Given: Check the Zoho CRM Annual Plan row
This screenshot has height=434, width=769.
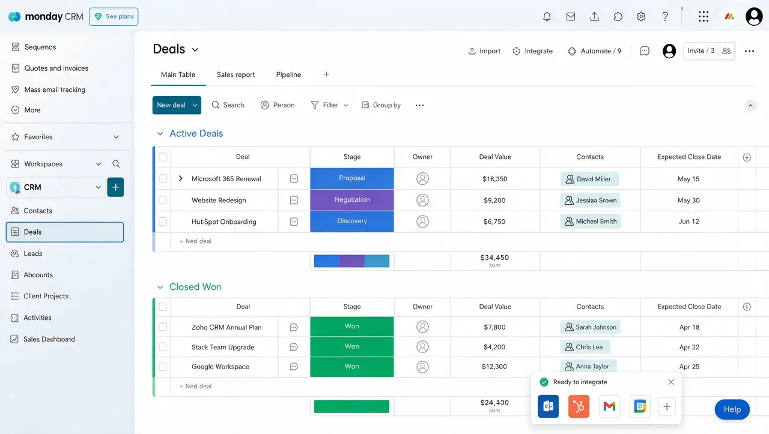Looking at the screenshot, I should click(x=163, y=327).
